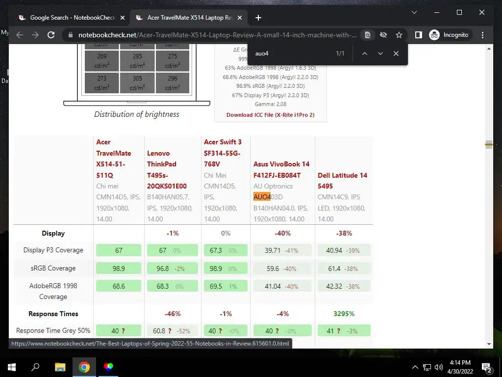502x377 pixels.
Task: Bookmark this page with the star icon
Action: click(x=399, y=35)
